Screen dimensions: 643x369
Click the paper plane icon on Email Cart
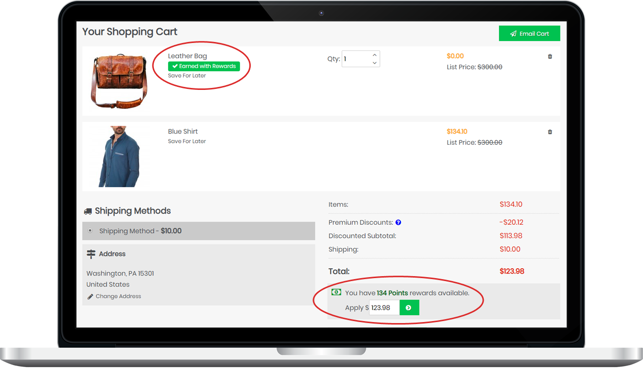pos(512,33)
